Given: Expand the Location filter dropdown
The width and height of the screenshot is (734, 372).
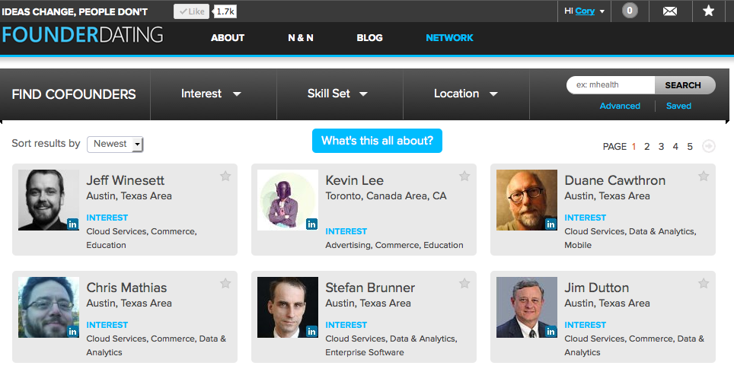Looking at the screenshot, I should pyautogui.click(x=466, y=94).
